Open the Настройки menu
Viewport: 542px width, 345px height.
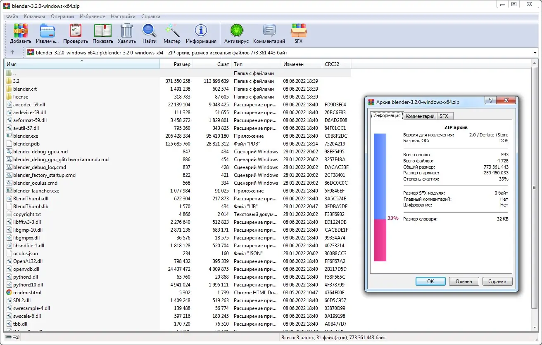coord(123,16)
